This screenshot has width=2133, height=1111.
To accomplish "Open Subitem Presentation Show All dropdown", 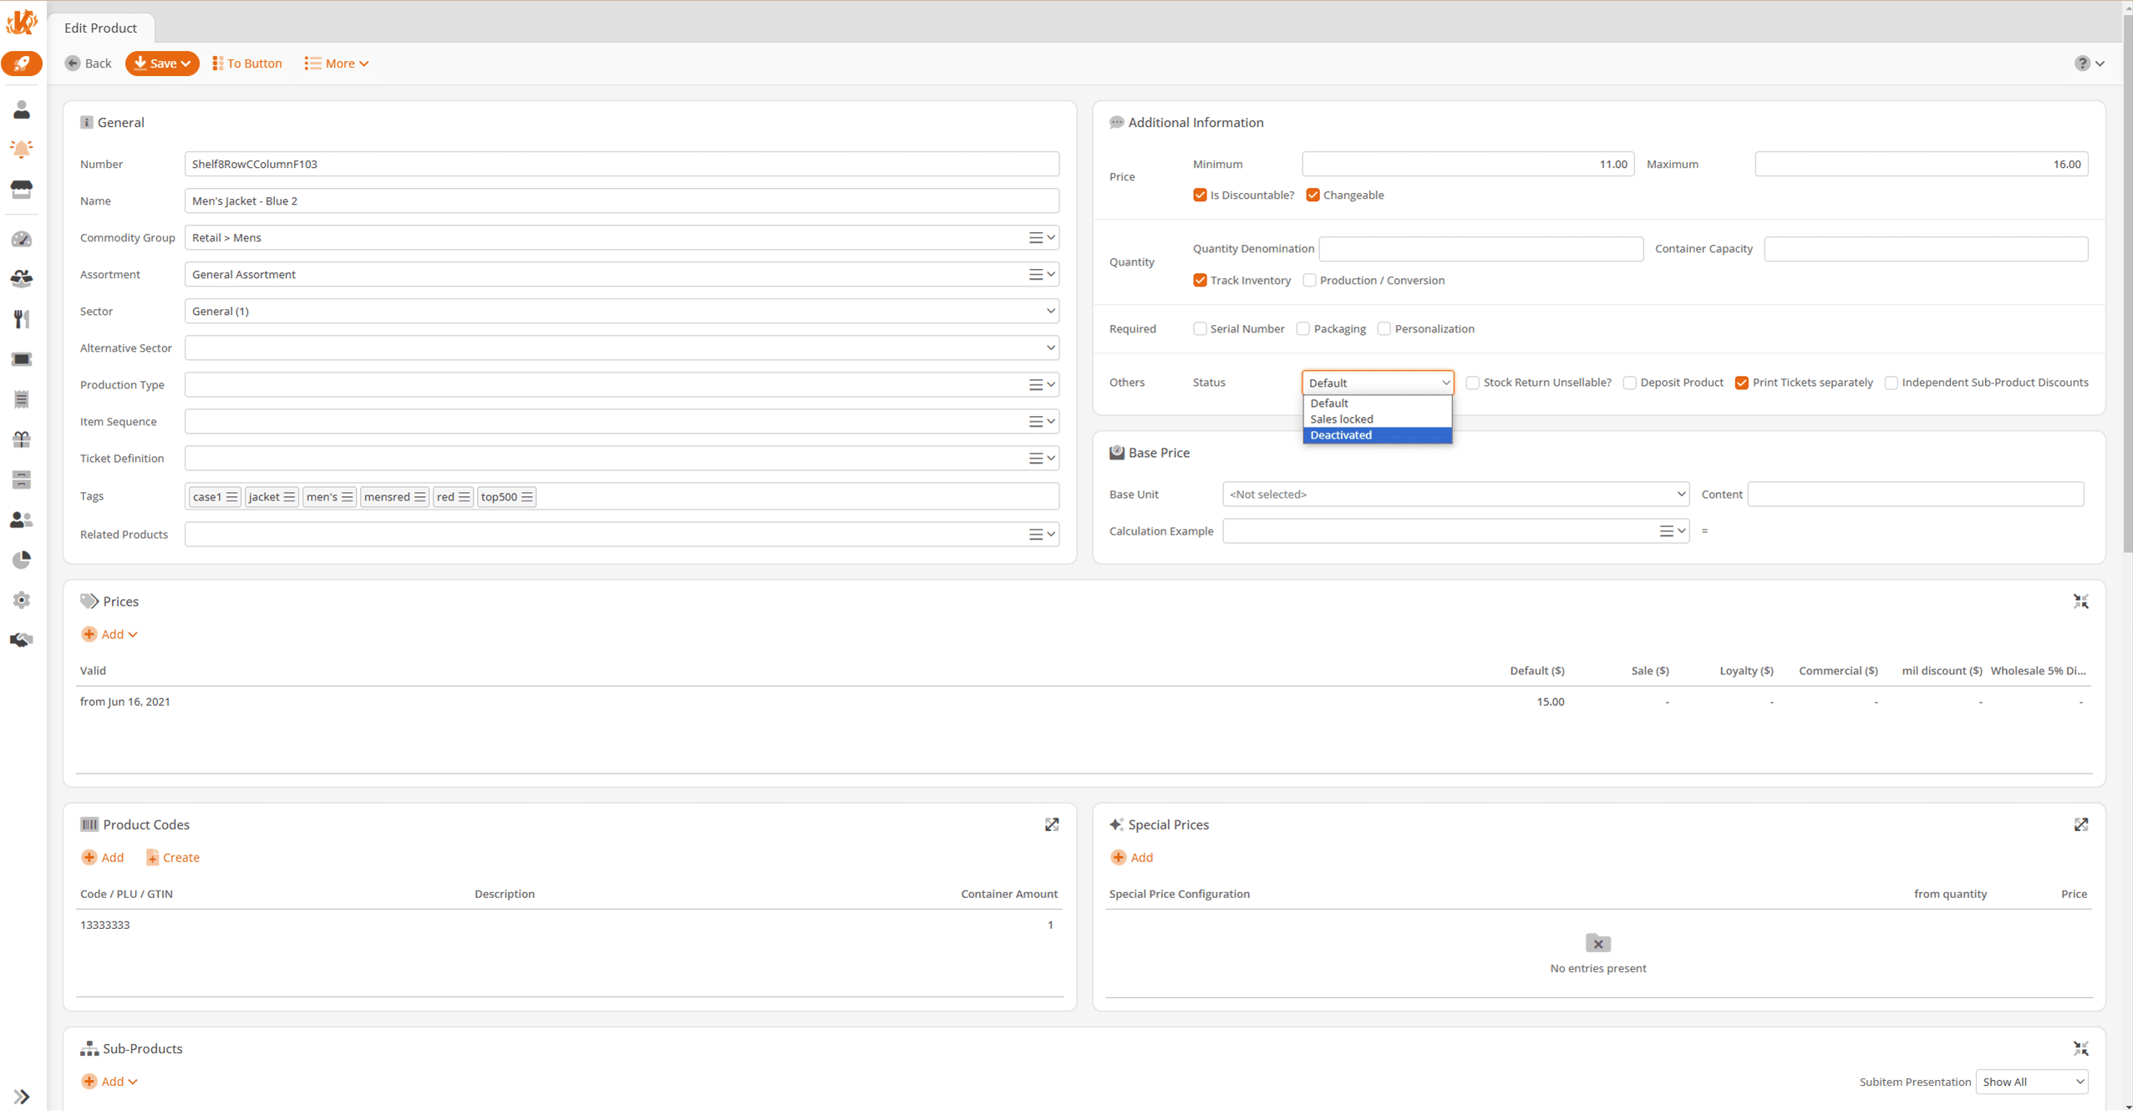I will point(2032,1082).
